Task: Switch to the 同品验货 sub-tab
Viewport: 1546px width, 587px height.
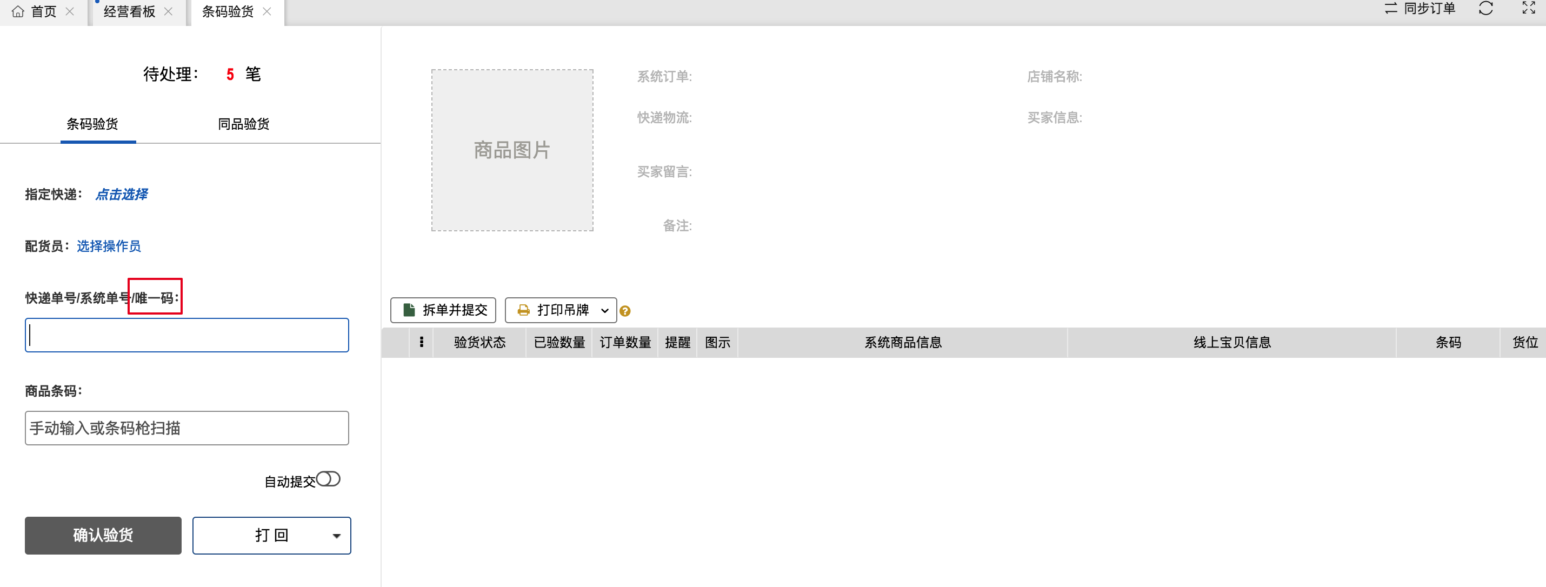Action: pyautogui.click(x=244, y=124)
